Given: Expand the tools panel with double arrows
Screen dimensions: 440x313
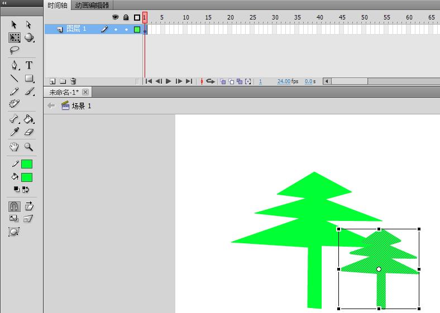Looking at the screenshot, I should coord(4,3).
